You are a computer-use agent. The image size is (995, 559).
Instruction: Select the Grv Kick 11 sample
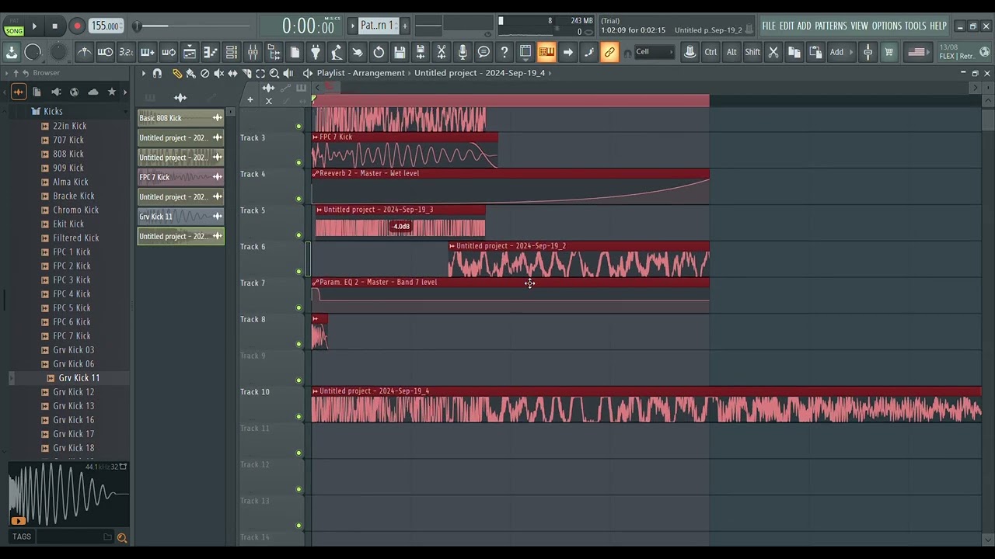coord(79,377)
